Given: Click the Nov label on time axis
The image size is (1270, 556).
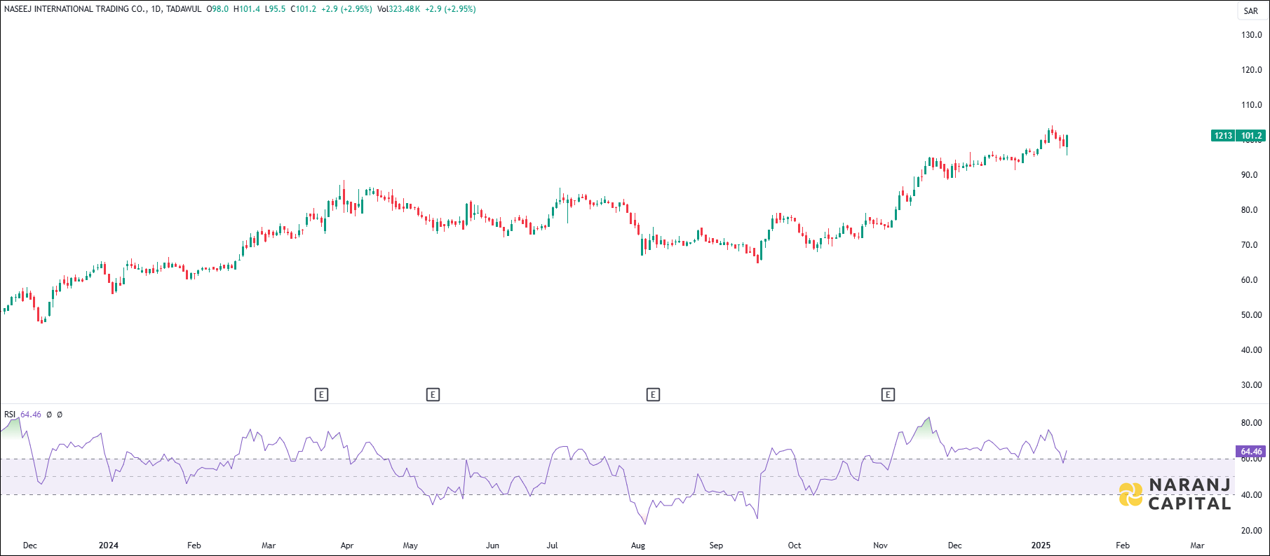Looking at the screenshot, I should pos(881,545).
